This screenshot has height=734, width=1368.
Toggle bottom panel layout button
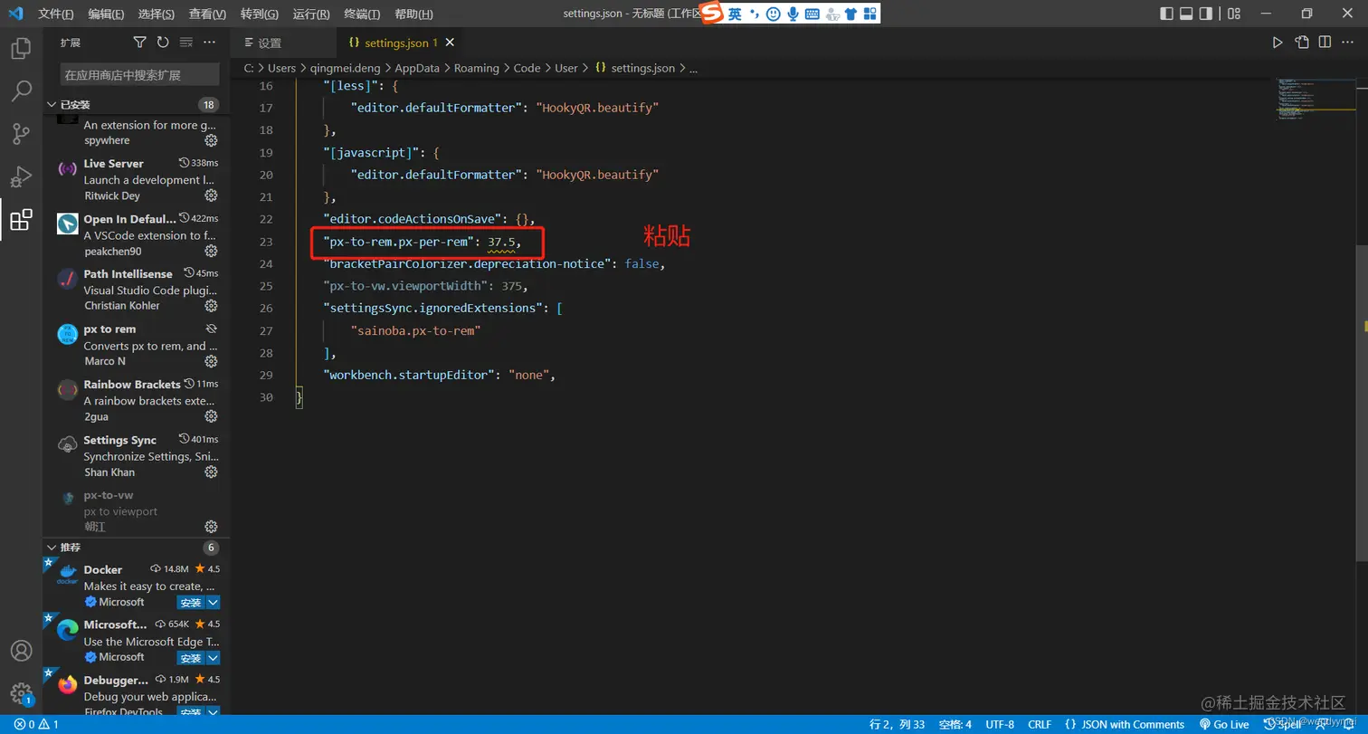click(1186, 14)
